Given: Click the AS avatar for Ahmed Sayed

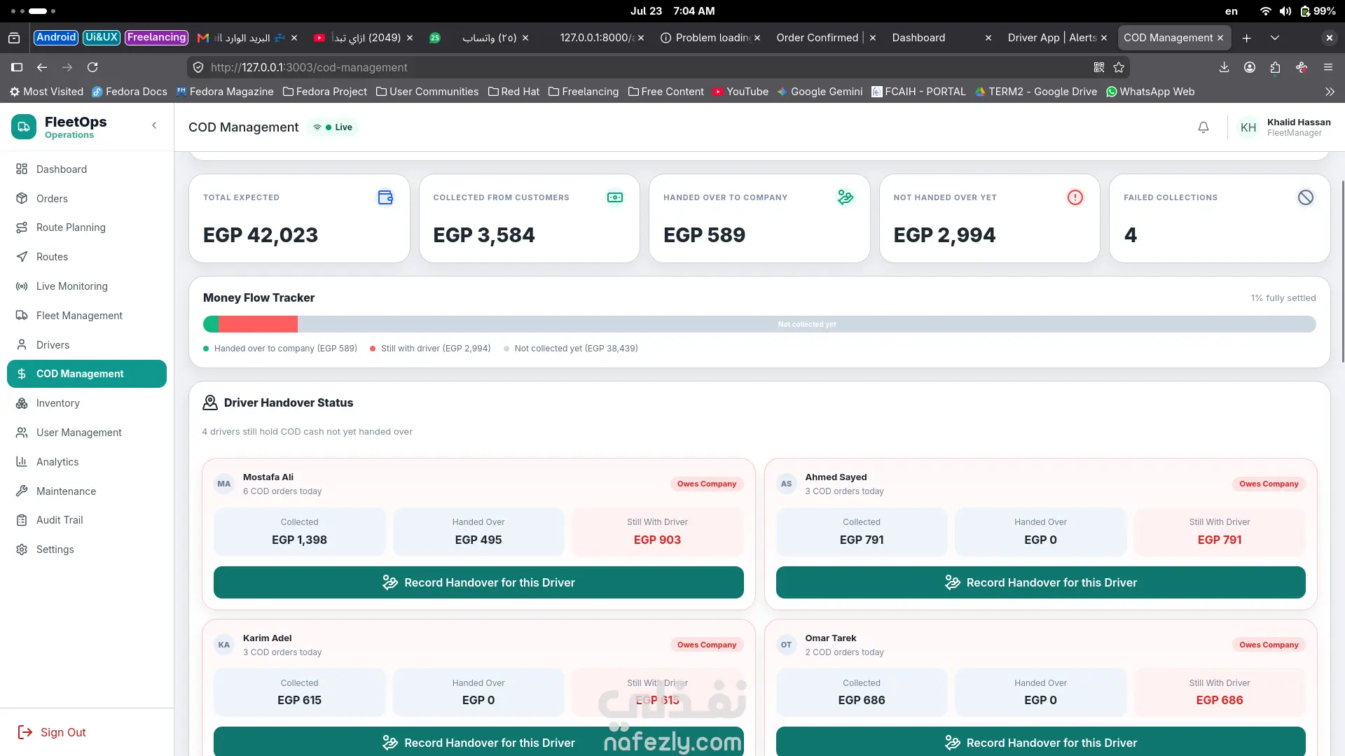Looking at the screenshot, I should [x=787, y=484].
